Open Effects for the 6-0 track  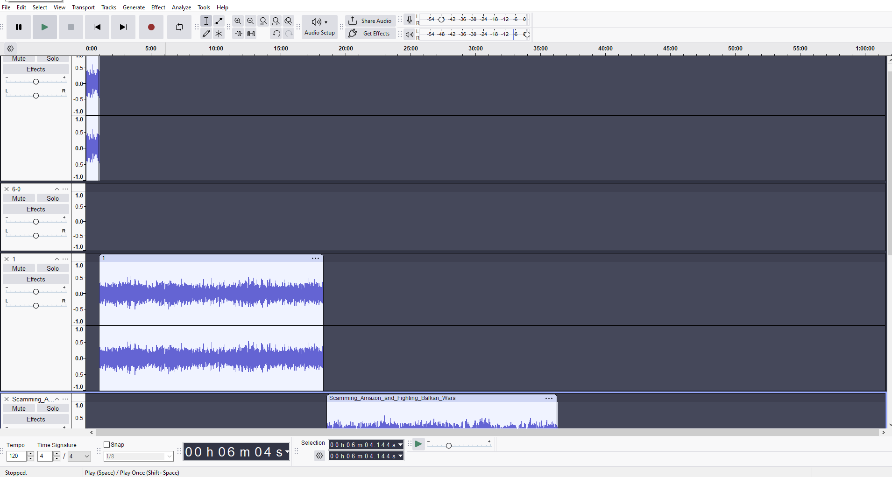[36, 209]
